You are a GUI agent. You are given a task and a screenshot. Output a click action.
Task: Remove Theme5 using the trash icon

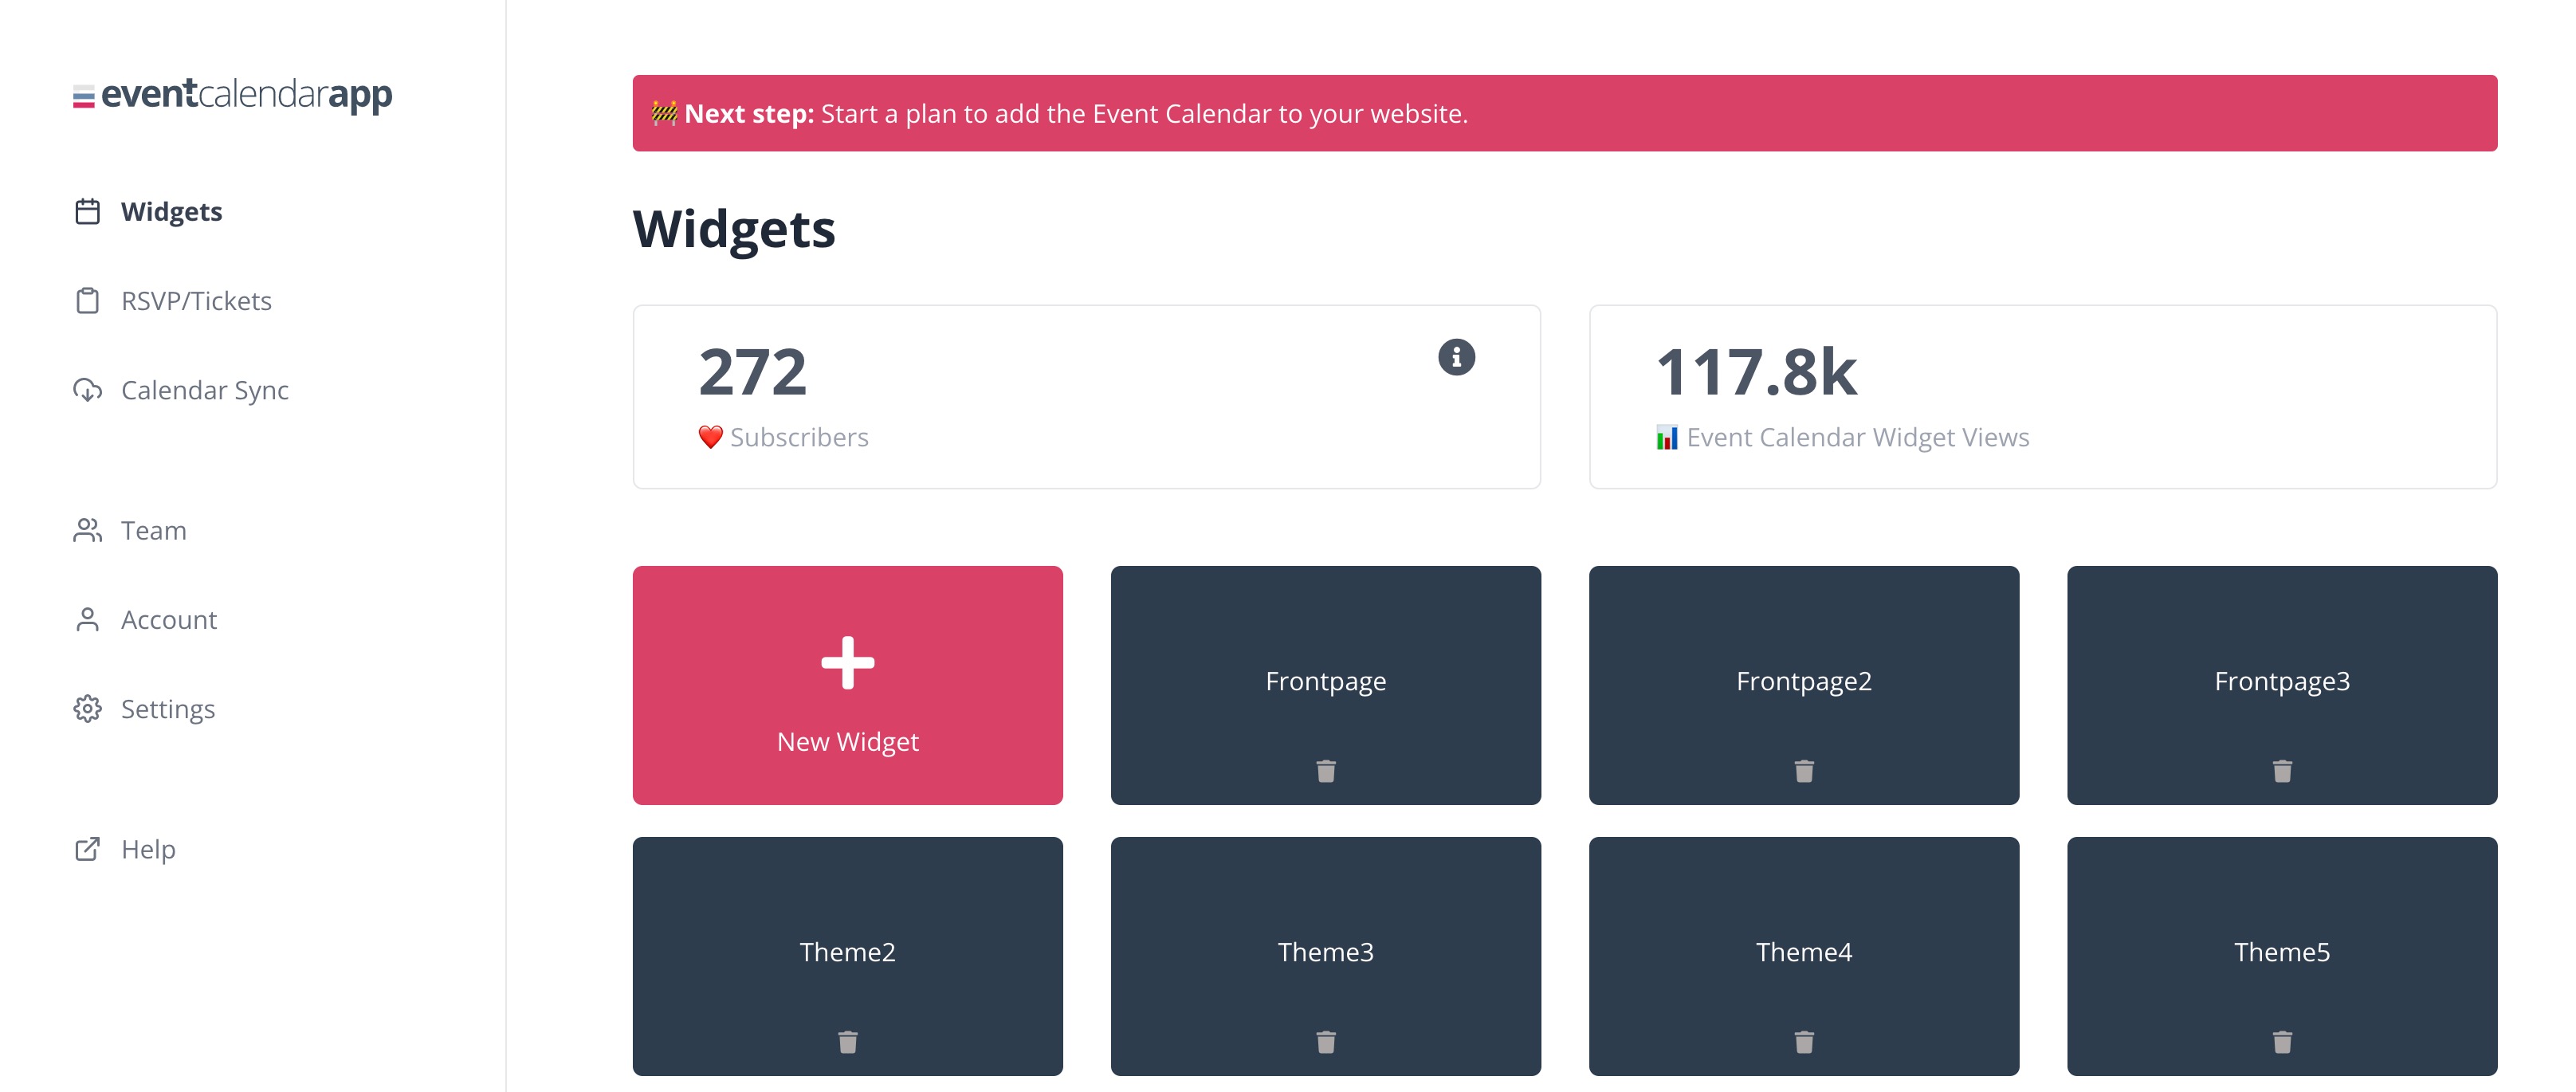(2282, 1042)
